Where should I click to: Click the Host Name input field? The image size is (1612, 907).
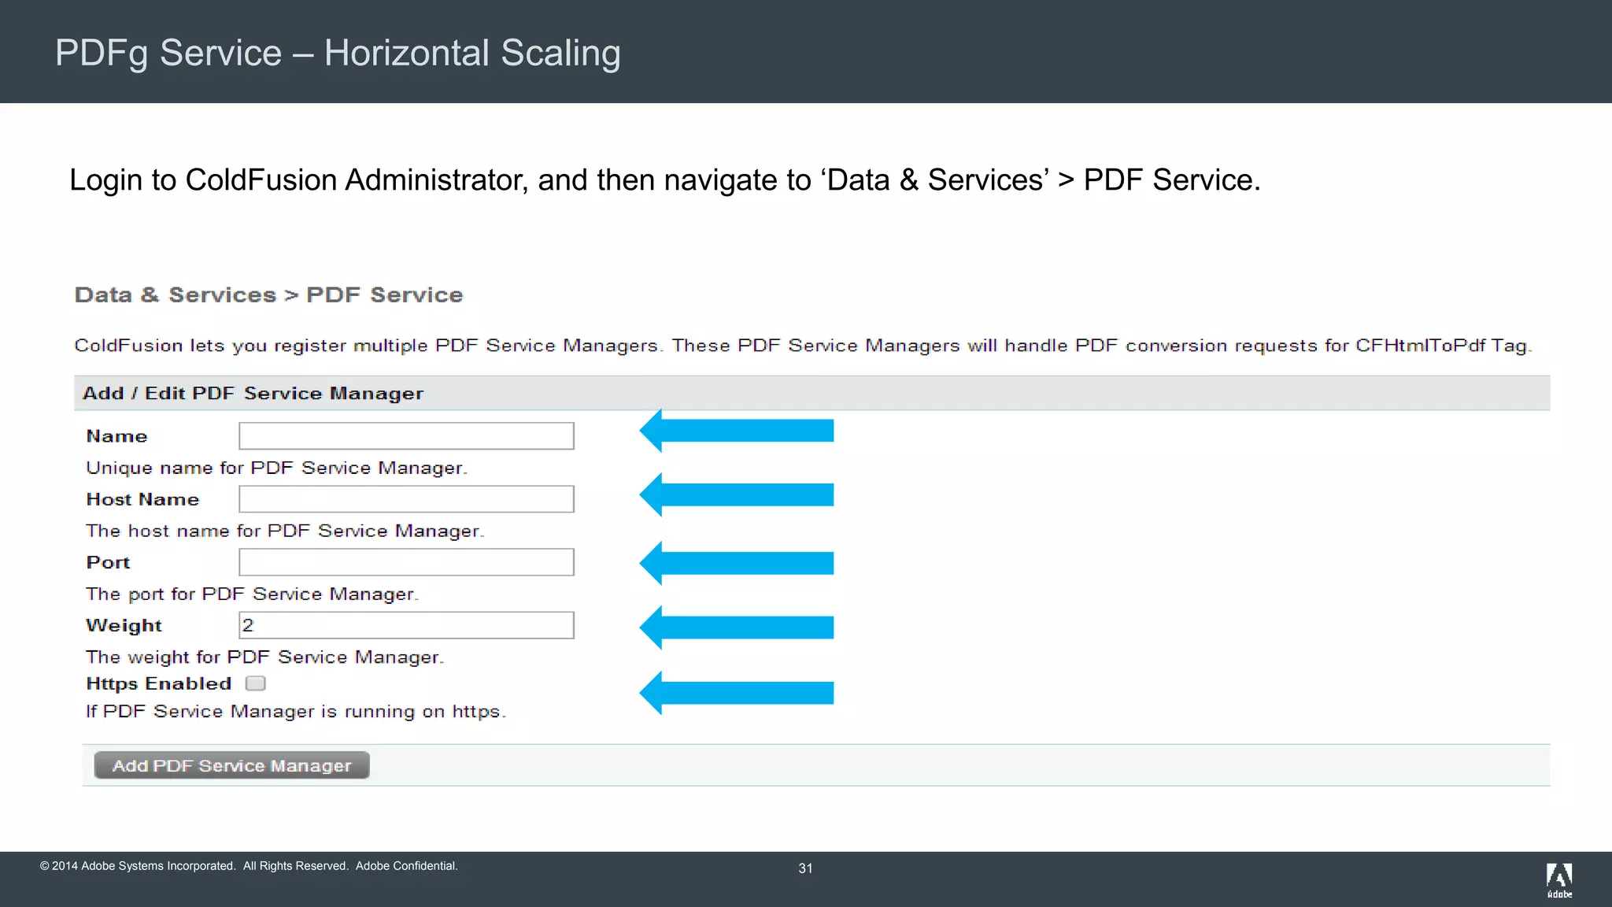click(x=406, y=499)
